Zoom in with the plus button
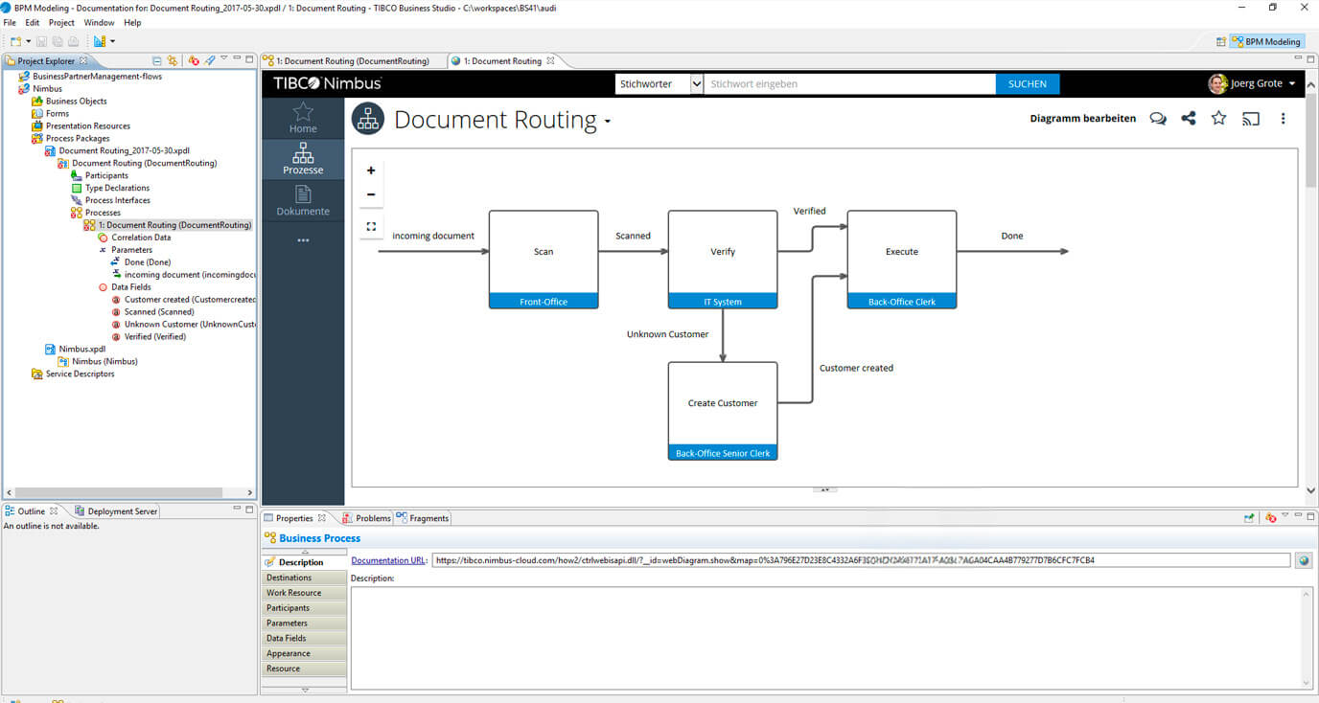This screenshot has height=703, width=1319. [371, 170]
